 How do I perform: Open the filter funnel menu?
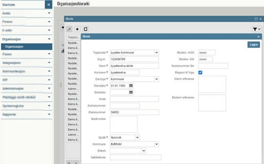tap(256, 29)
